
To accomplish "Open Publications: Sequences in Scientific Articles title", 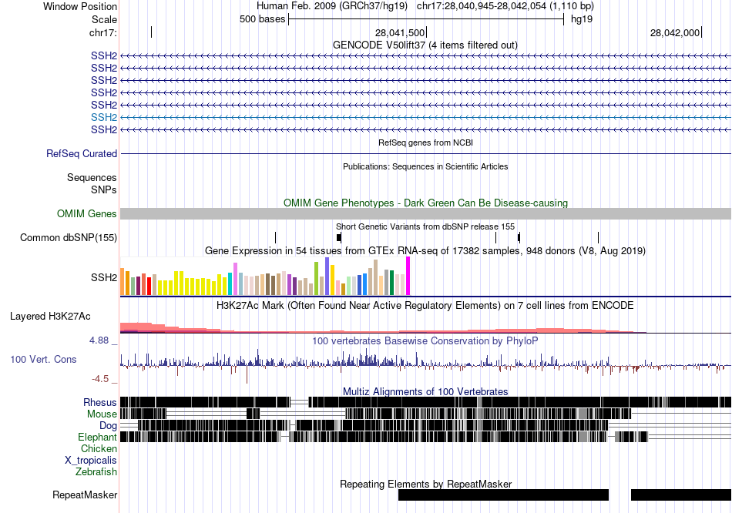I will [x=425, y=166].
